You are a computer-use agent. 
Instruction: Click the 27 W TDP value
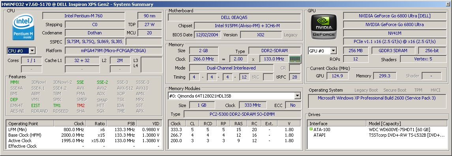(149, 24)
